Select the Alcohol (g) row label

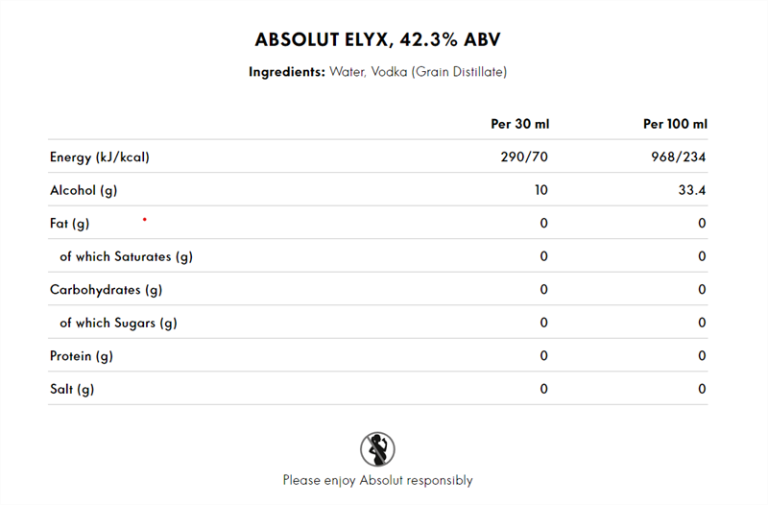point(84,190)
